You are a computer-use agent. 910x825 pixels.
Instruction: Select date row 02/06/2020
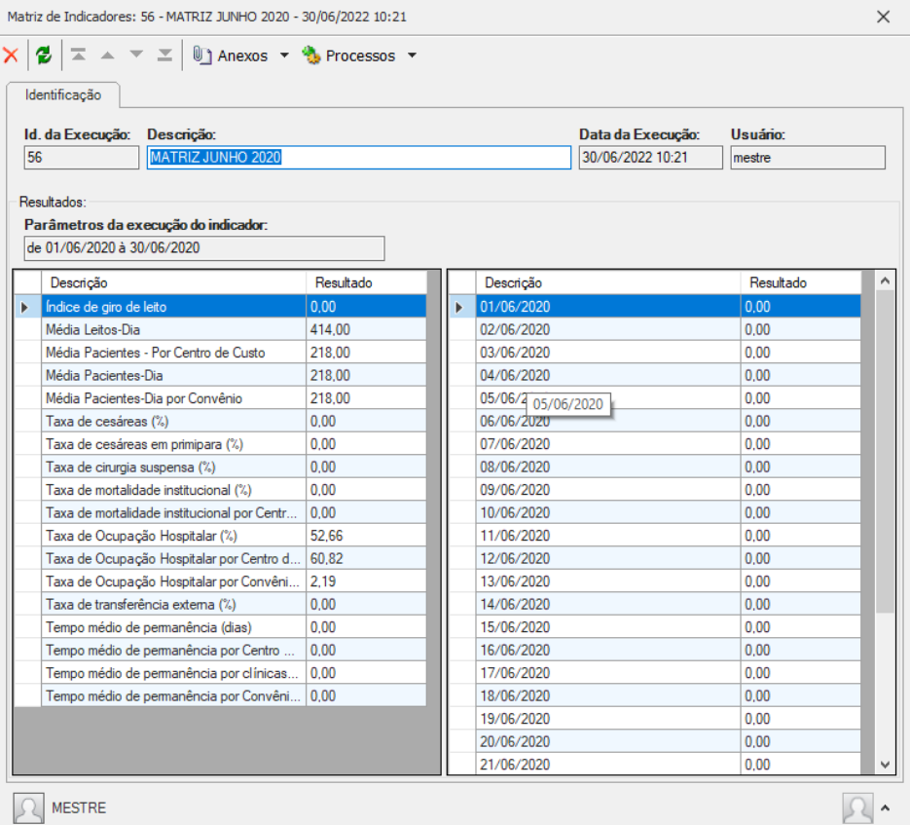[x=655, y=329]
